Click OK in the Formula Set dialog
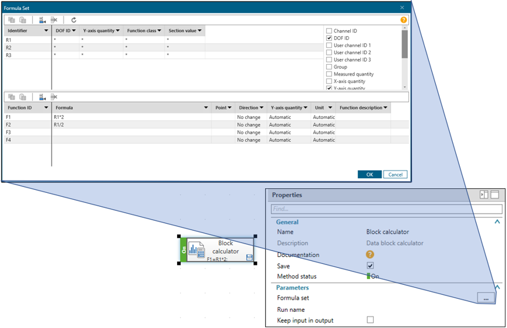The width and height of the screenshot is (507, 328). [369, 174]
